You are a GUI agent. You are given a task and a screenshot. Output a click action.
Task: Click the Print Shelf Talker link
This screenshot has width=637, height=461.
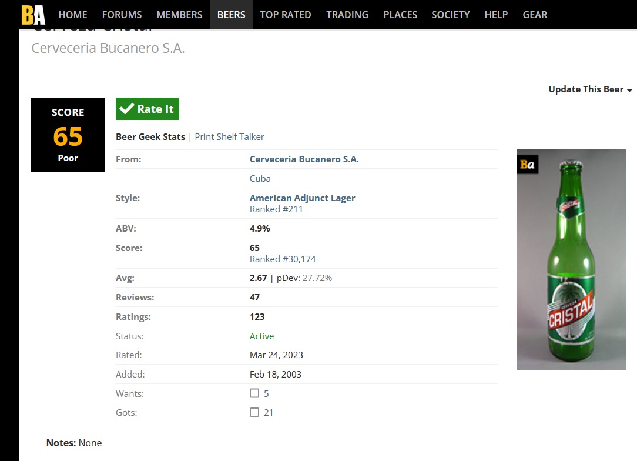point(229,136)
